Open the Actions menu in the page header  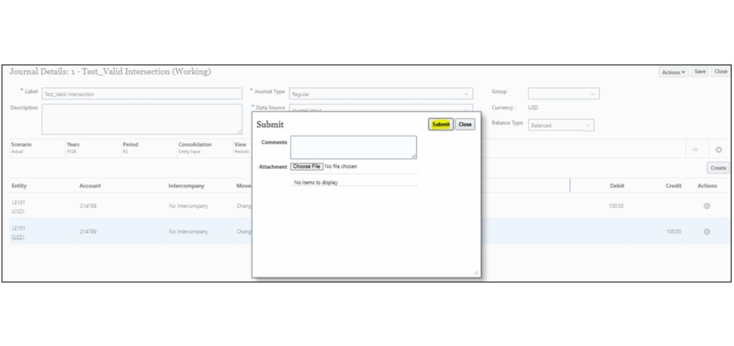[673, 71]
